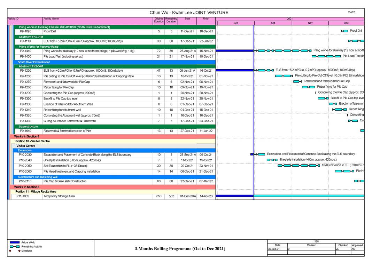
Task: Select Pile Cap & Base slab Construction name
Action: click(x=65, y=181)
